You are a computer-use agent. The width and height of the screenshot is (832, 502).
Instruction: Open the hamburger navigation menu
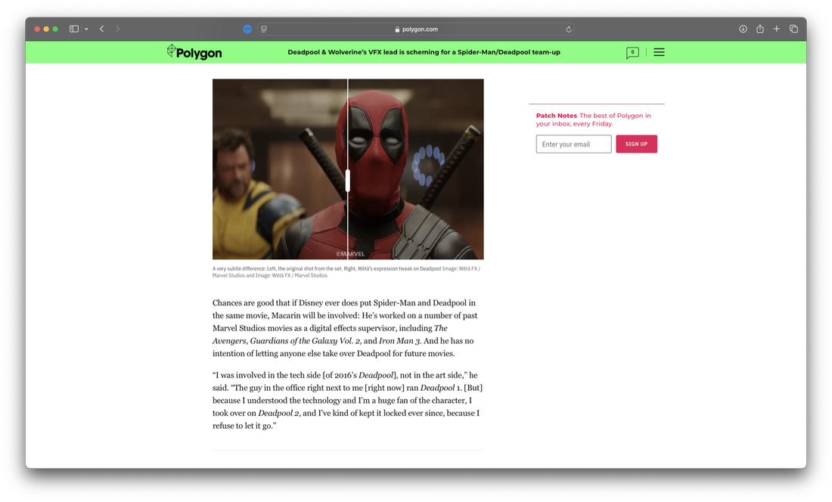659,52
